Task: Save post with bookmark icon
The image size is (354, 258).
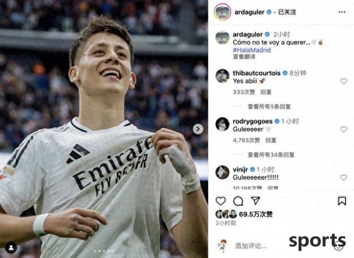Action: [342, 201]
